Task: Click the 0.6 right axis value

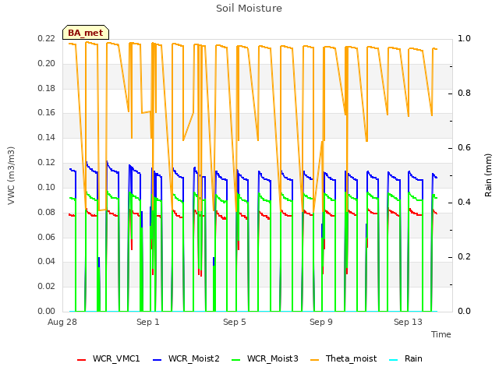Action: (464, 148)
